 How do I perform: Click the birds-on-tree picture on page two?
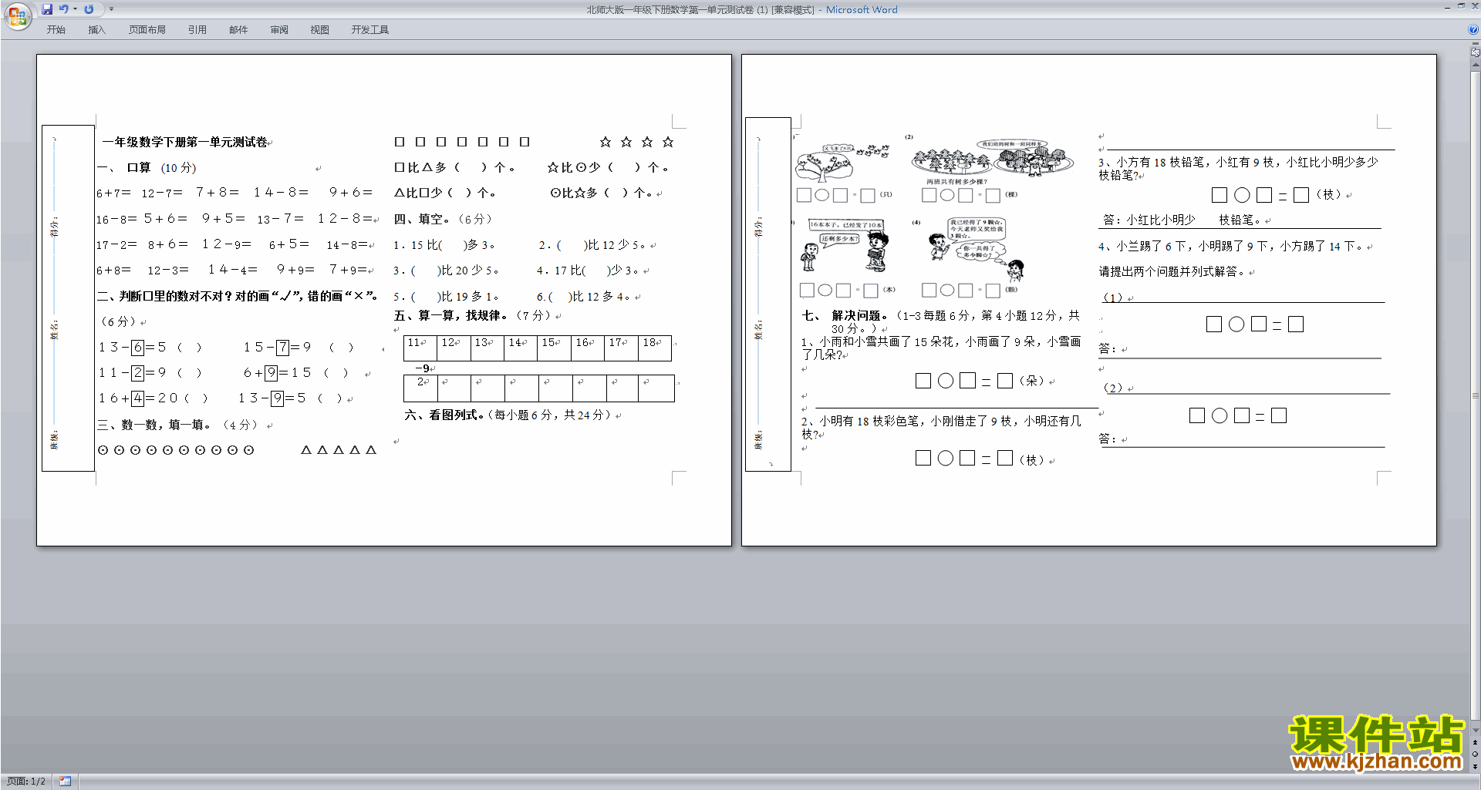(x=841, y=163)
